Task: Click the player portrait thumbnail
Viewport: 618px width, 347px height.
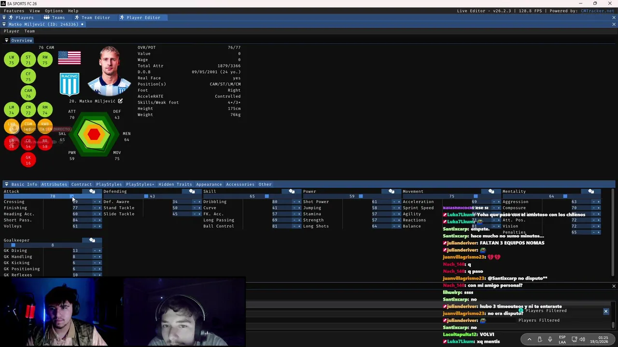Action: [x=109, y=71]
